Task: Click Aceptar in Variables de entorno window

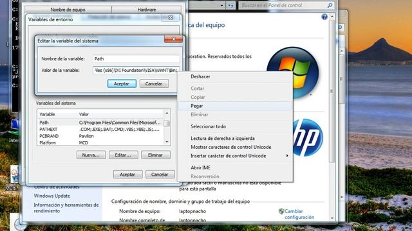Action: 127,175
